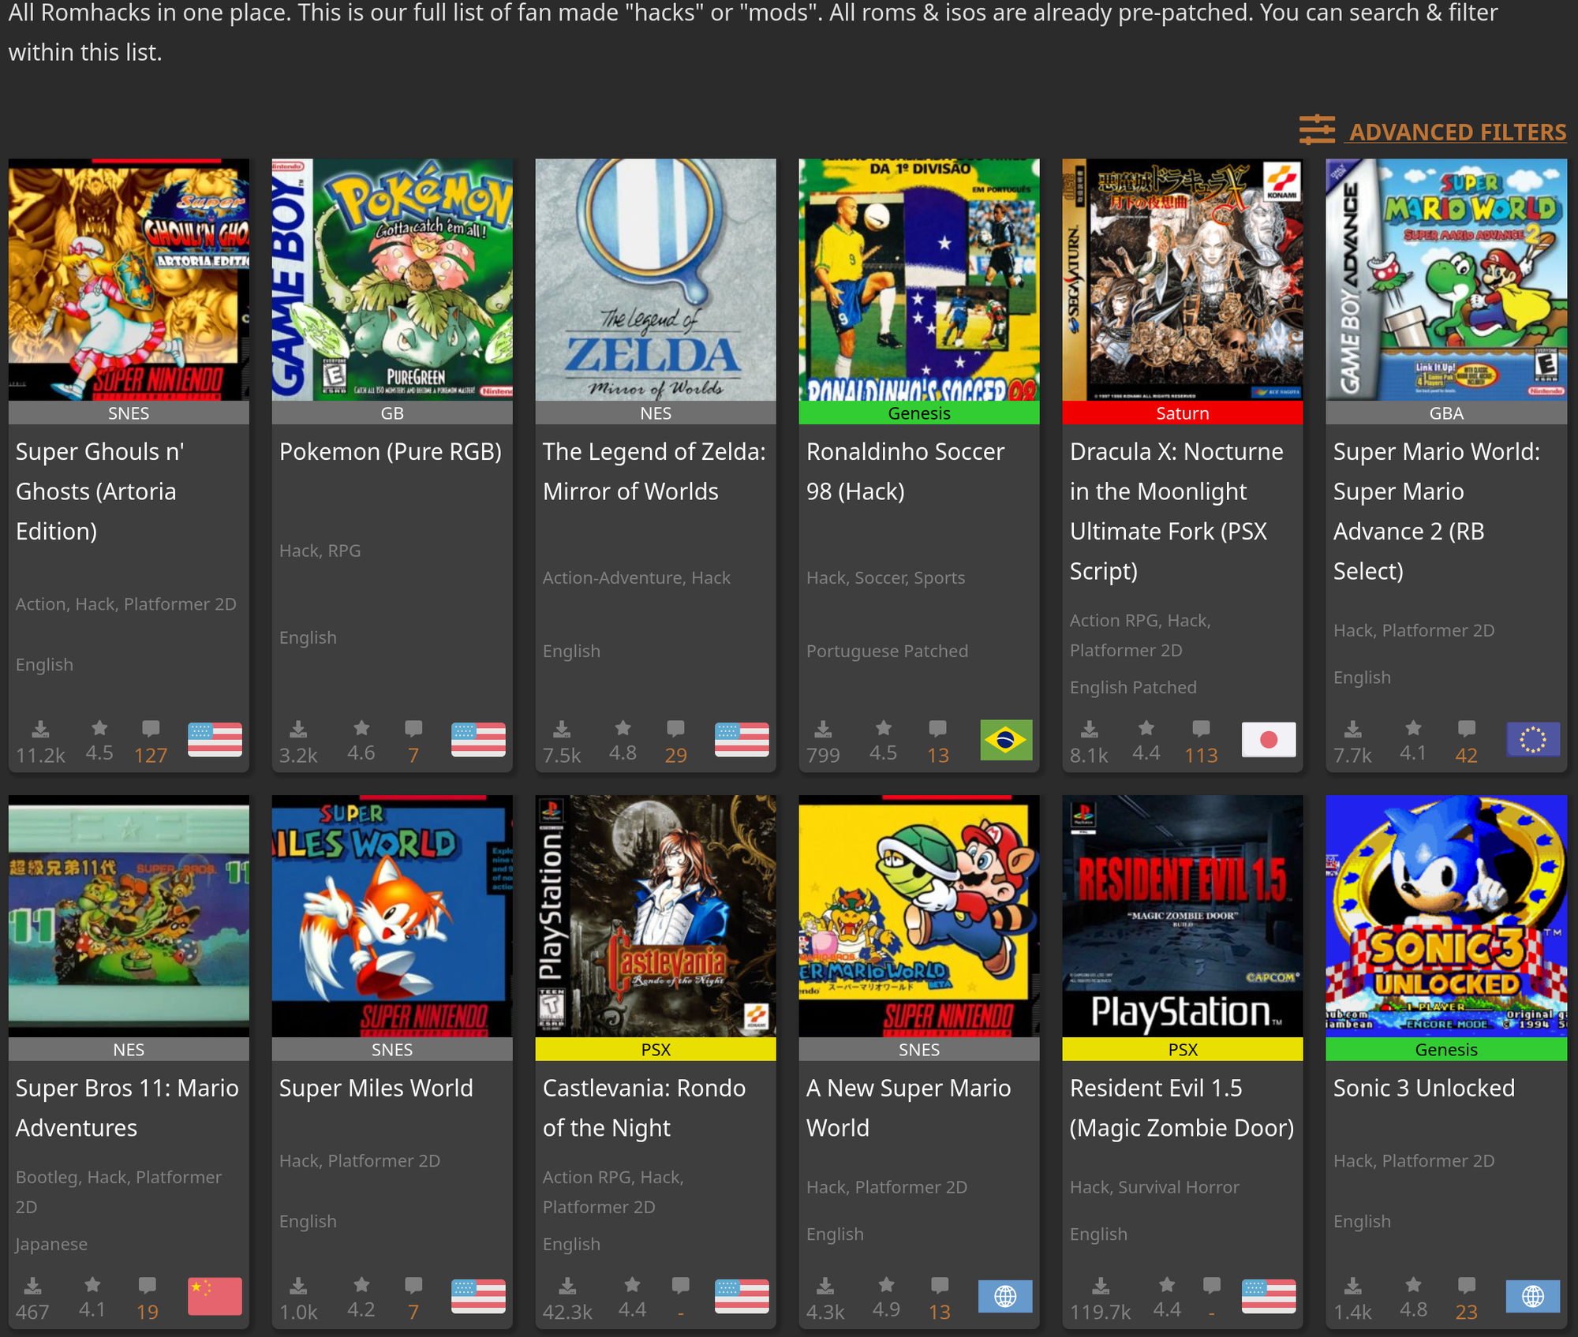The height and width of the screenshot is (1337, 1578).
Task: Click the Japan flag on Dracula X card
Action: 1269,740
